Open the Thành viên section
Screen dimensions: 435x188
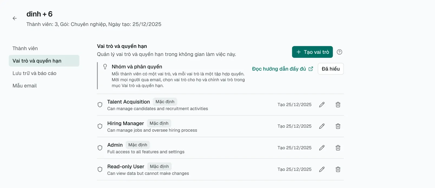point(44,48)
